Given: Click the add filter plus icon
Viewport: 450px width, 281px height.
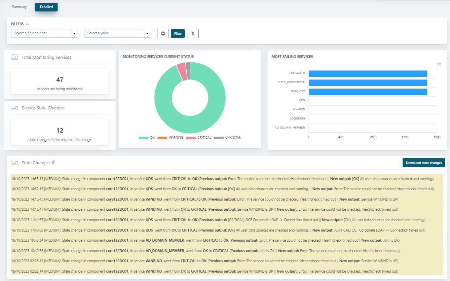Looking at the screenshot, I should click(x=163, y=33).
